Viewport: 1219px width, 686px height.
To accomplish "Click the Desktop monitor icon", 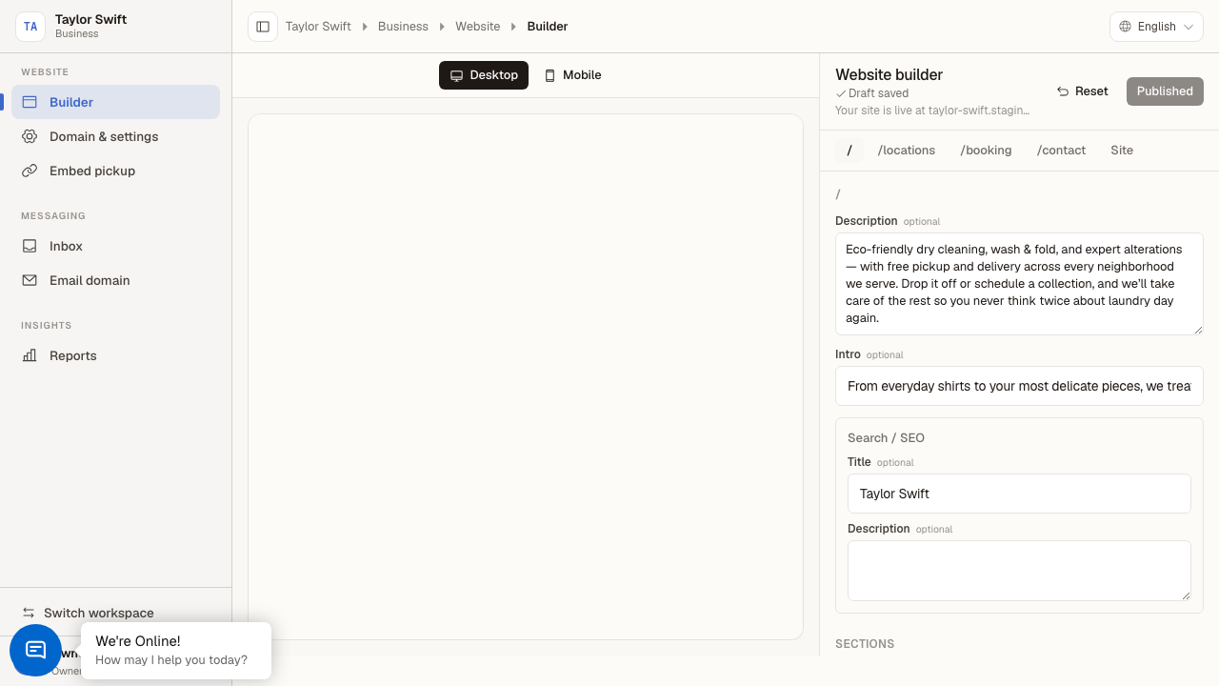I will click(456, 75).
